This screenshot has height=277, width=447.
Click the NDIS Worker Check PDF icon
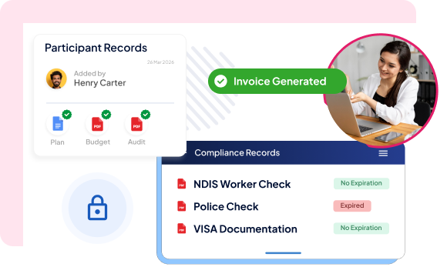click(182, 184)
